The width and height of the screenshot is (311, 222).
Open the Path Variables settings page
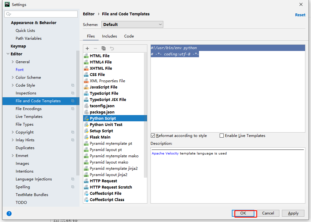[28, 38]
